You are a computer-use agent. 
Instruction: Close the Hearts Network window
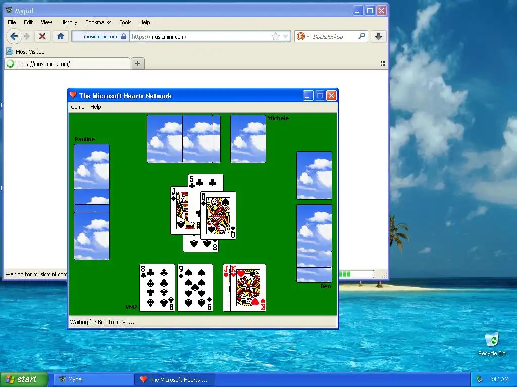click(331, 96)
